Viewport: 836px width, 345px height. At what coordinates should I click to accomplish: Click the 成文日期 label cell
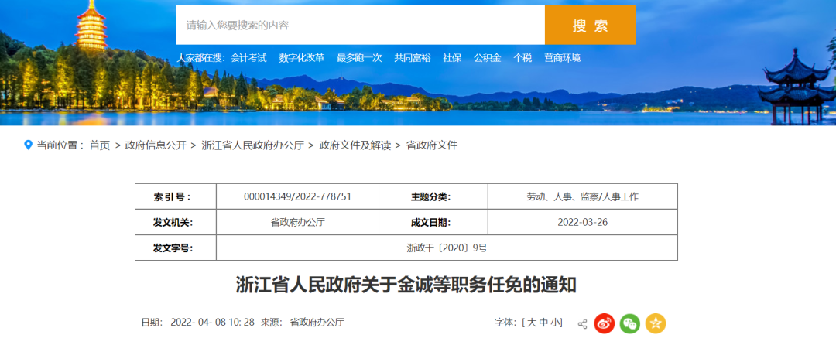point(433,222)
